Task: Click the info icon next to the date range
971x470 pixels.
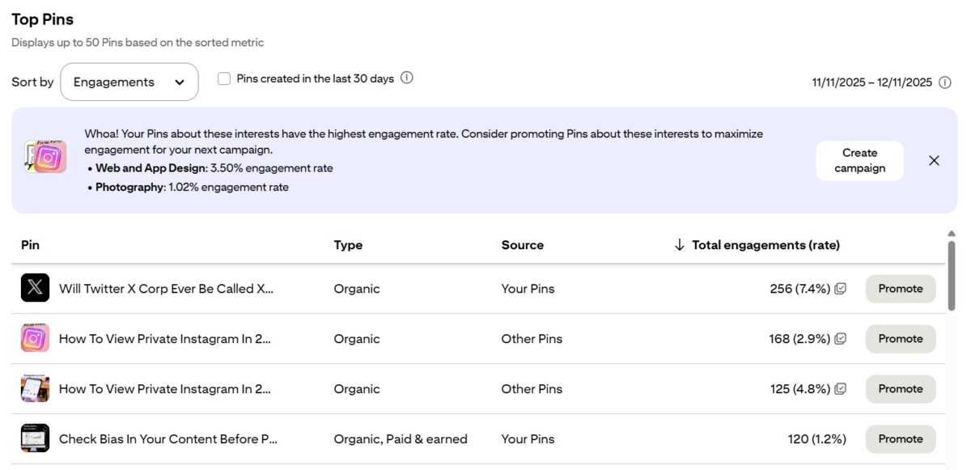Action: point(945,82)
